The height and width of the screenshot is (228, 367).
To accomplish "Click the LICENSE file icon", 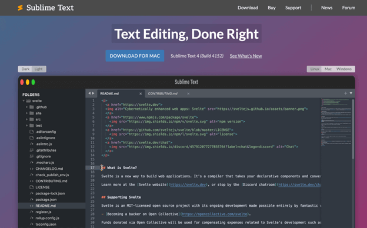I will click(x=32, y=187).
